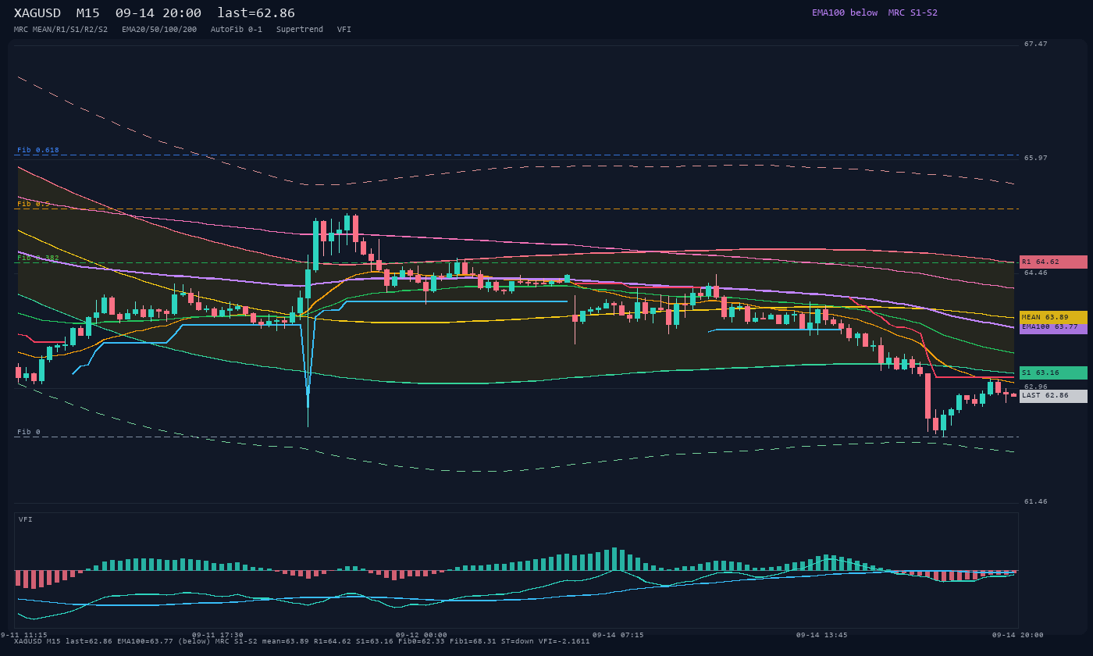1093x656 pixels.
Task: Select the EMA20/50/100/200 indicator label
Action: pos(159,30)
